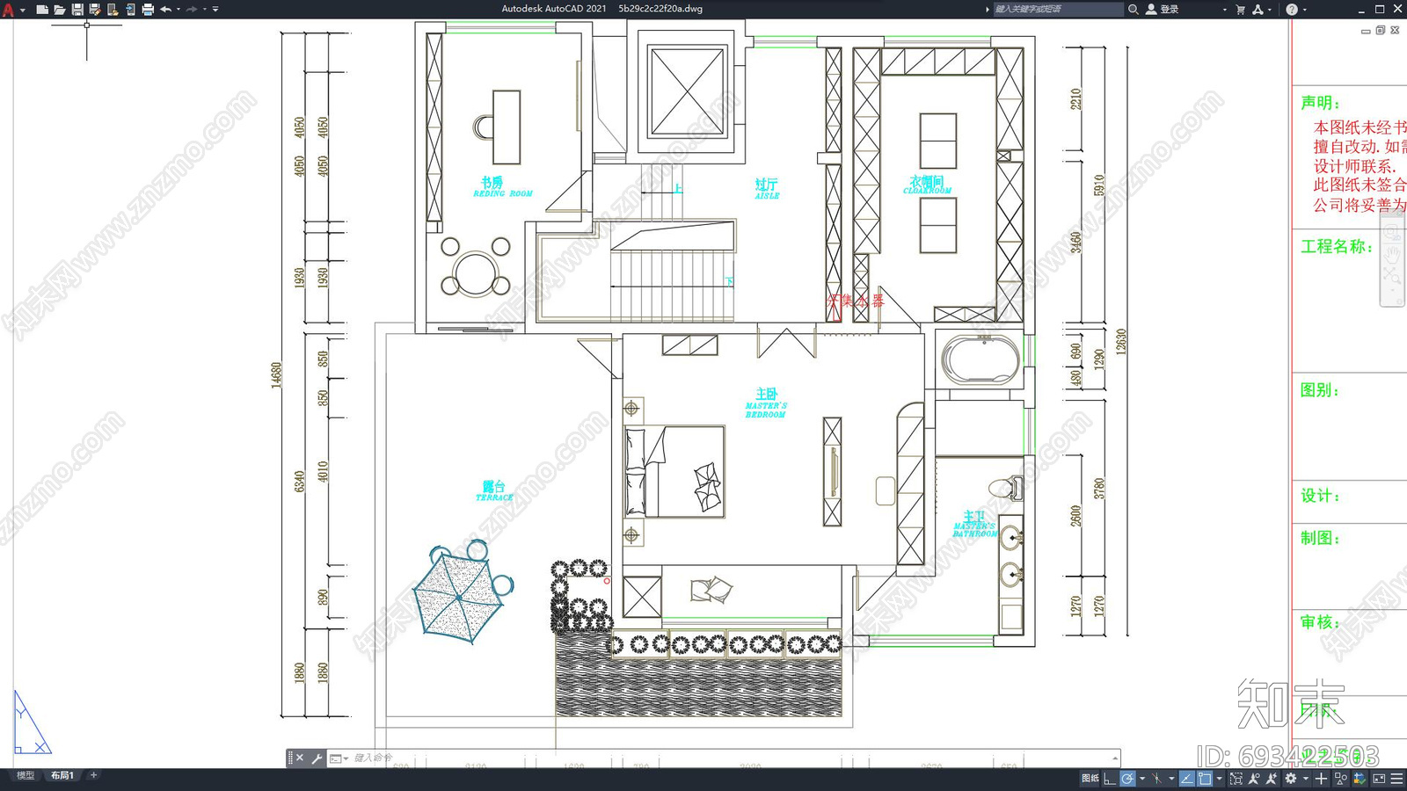
Task: Save to Web and Mobile icon
Action: pyautogui.click(x=130, y=9)
